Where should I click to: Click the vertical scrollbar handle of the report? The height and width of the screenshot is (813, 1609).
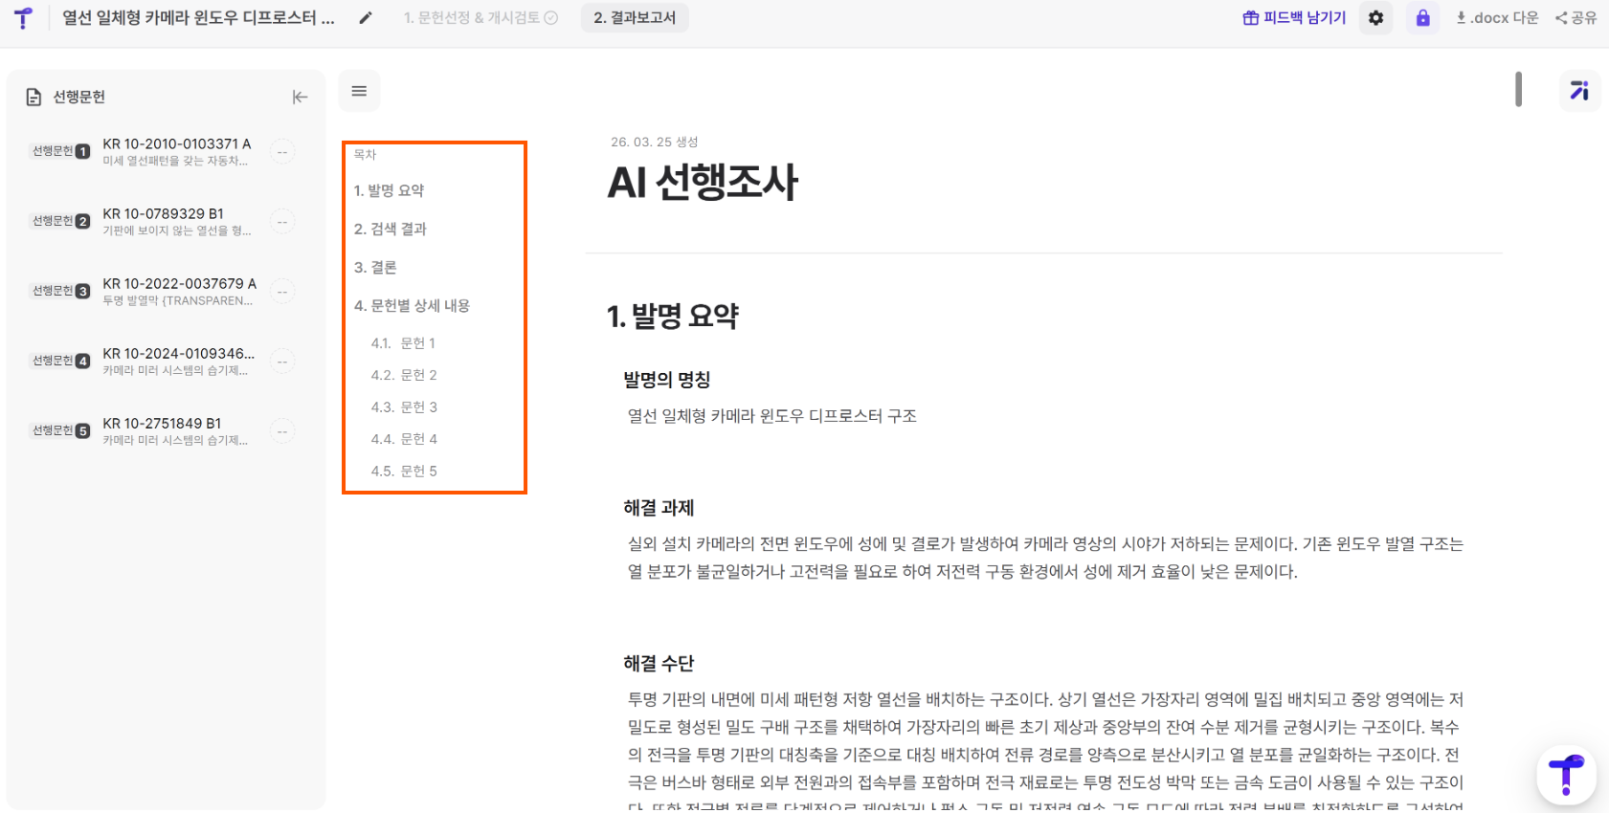[x=1518, y=89]
